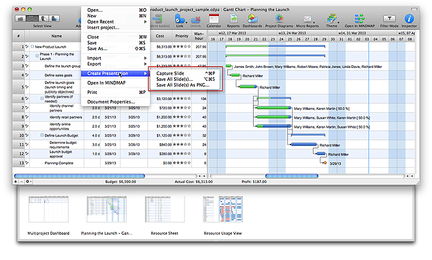This screenshot has height=260, width=432.
Task: Open the gear actions dropdown
Action: 28,182
